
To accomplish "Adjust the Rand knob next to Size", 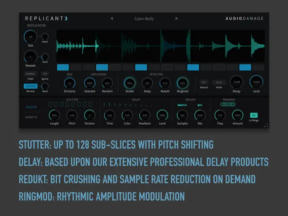I will click(x=45, y=37).
